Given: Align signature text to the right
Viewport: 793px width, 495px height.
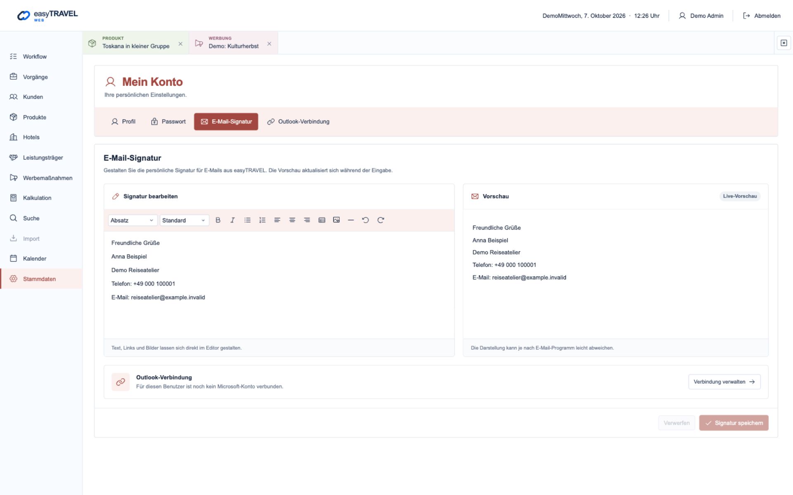Looking at the screenshot, I should [x=307, y=220].
